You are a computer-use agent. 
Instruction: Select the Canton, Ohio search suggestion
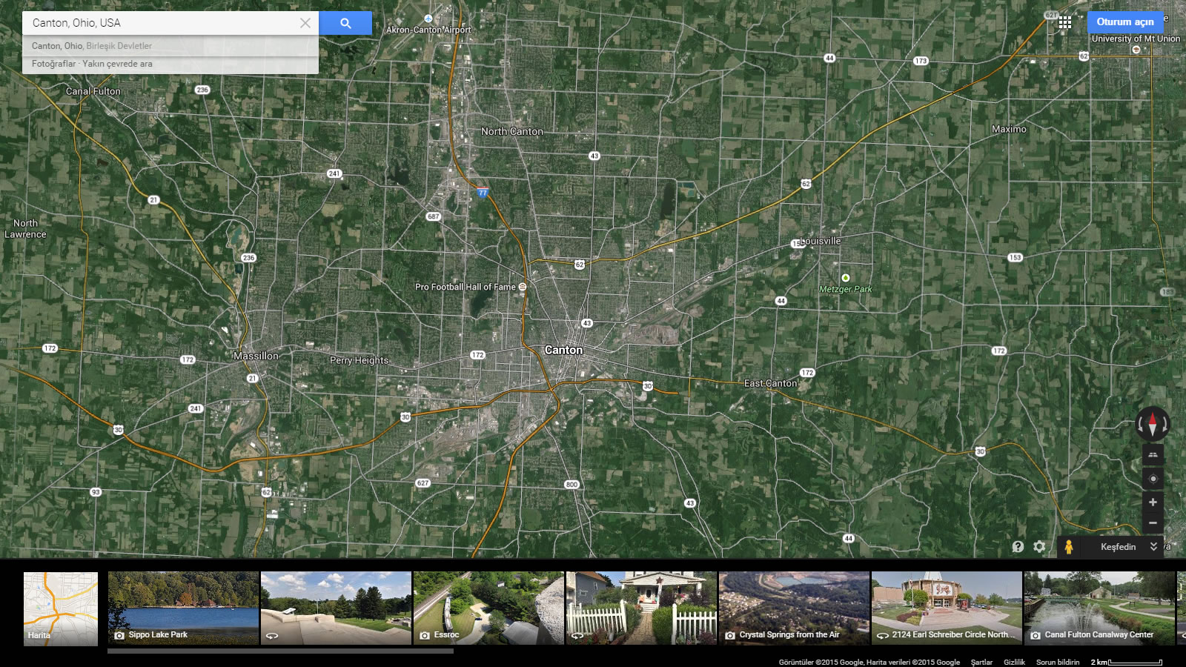coord(92,46)
